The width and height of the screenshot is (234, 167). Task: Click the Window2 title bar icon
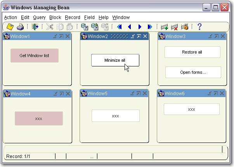(84, 36)
